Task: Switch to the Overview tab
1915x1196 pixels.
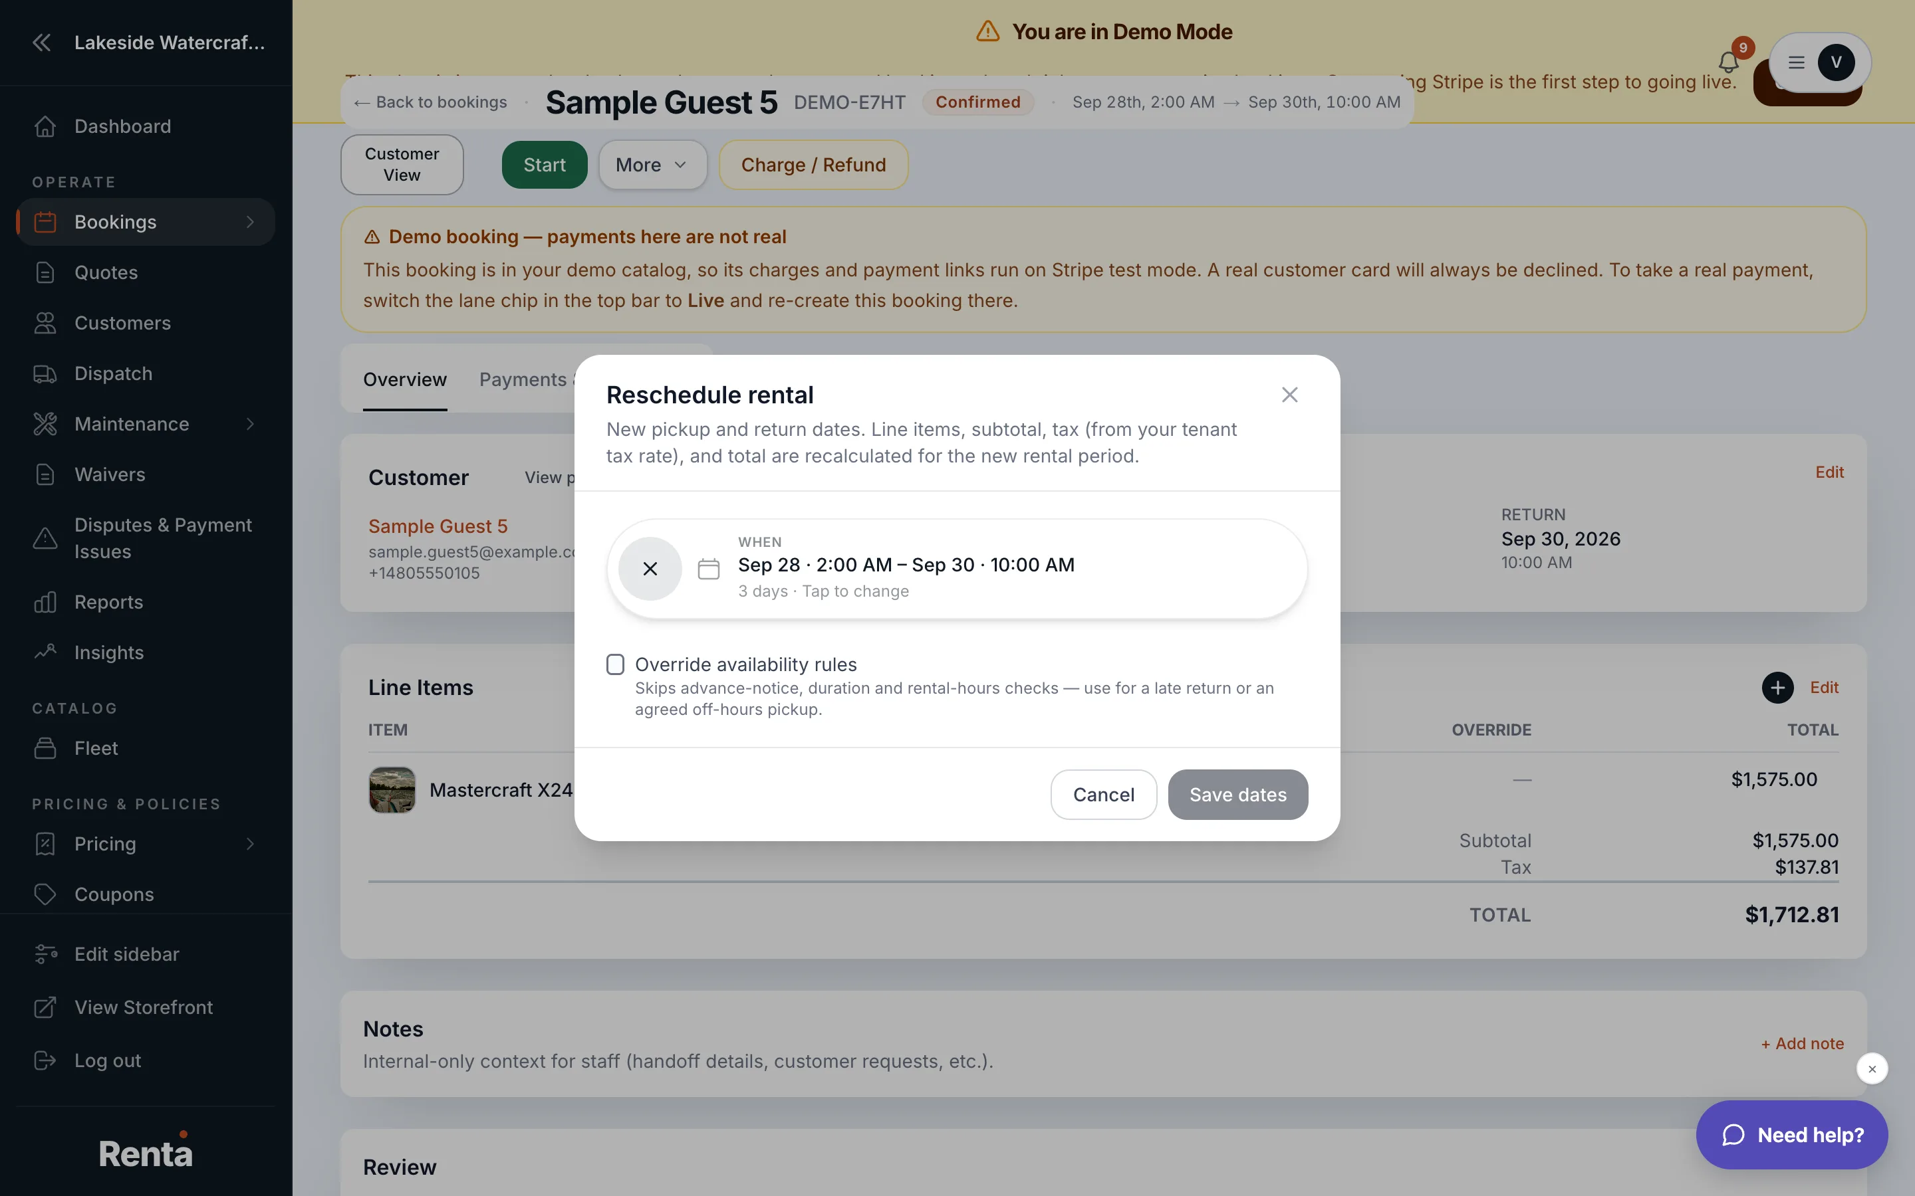Action: coord(405,379)
